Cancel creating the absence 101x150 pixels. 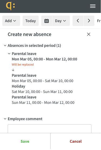(x=76, y=141)
